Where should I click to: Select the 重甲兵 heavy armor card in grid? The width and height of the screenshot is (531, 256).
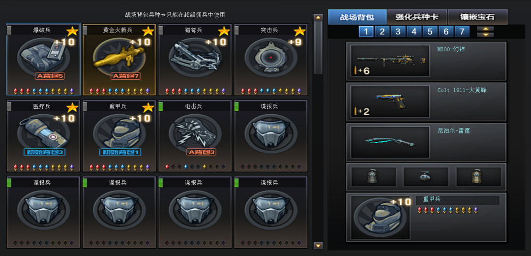(119, 136)
